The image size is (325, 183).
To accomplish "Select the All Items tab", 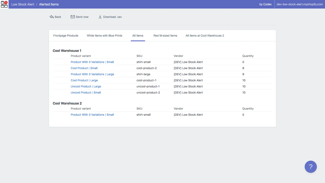I will 138,36.
